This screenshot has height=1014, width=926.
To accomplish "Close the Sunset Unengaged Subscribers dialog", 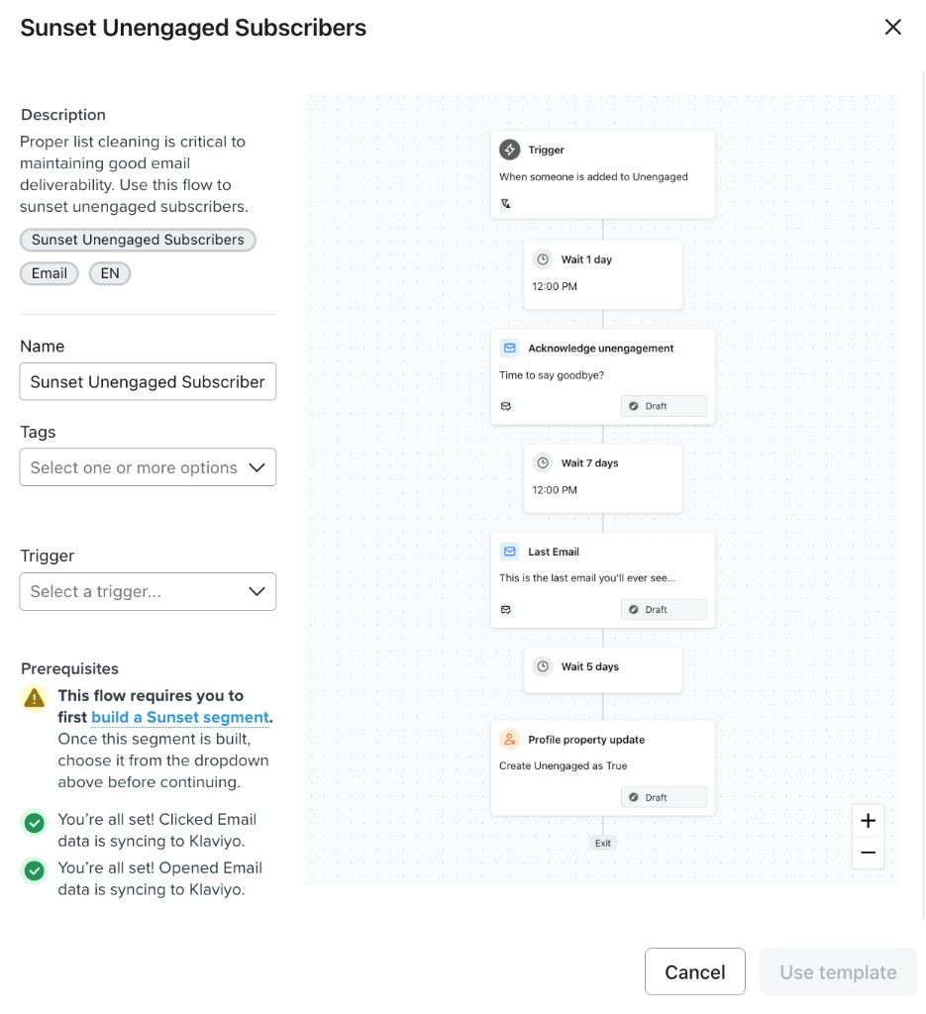I will (x=892, y=28).
